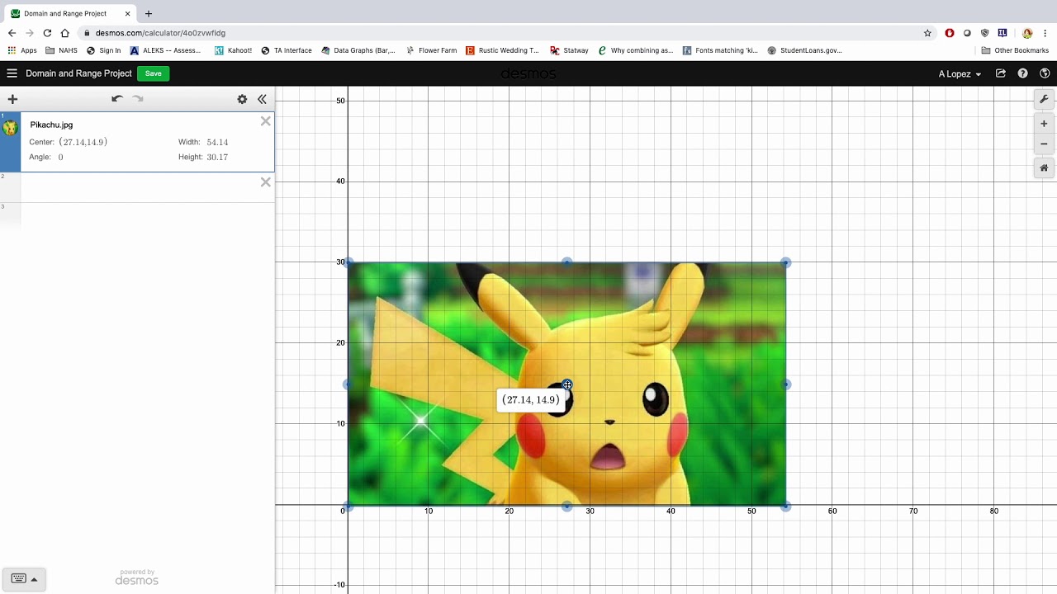Image resolution: width=1057 pixels, height=594 pixels.
Task: Zoom out on the graph
Action: [x=1044, y=144]
